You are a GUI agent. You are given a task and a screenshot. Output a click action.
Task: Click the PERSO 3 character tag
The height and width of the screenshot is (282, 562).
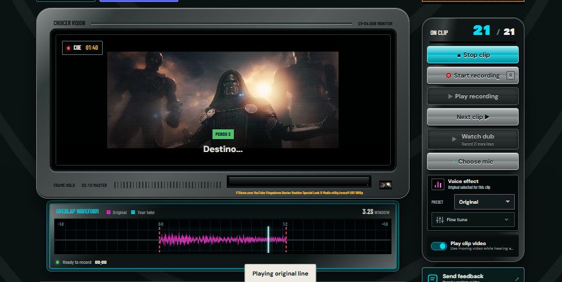(x=223, y=134)
